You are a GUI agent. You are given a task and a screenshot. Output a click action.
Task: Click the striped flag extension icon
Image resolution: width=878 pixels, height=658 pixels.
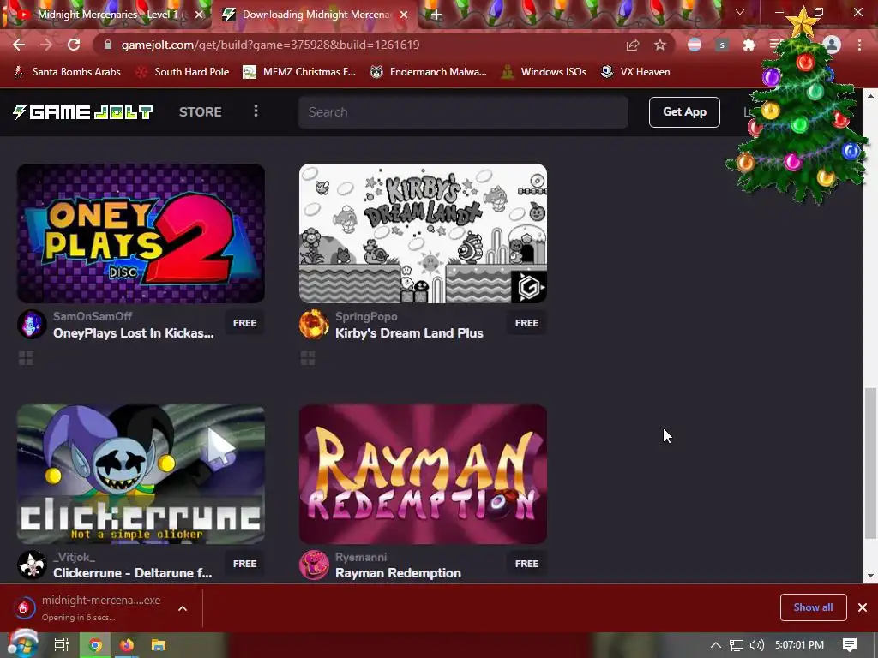695,45
